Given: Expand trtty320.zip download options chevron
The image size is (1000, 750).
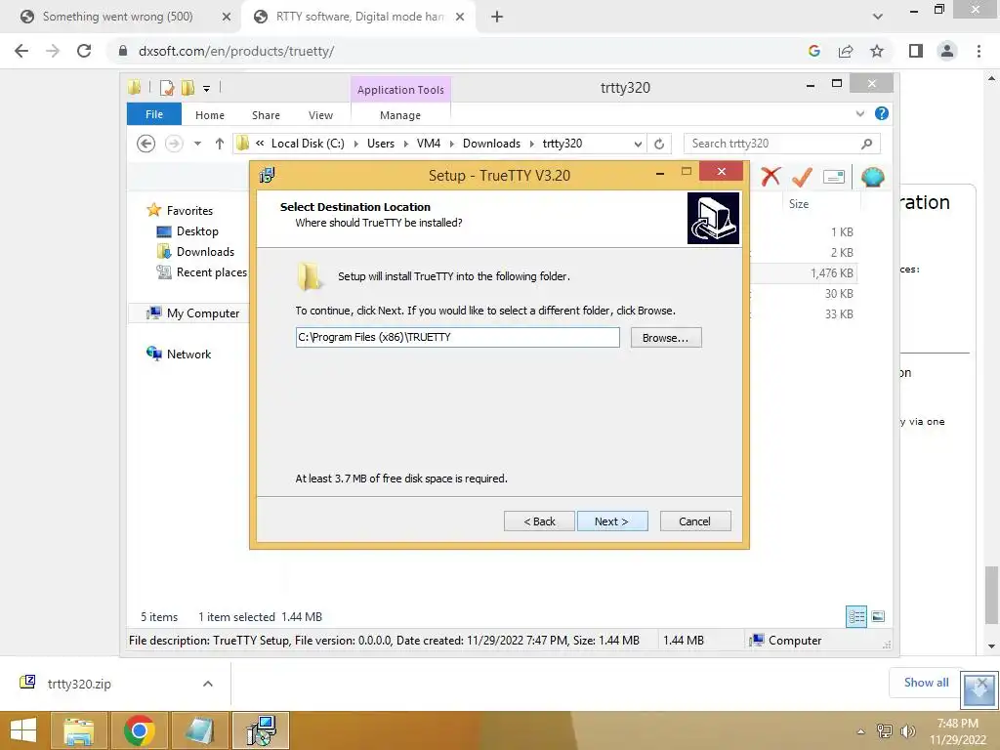Looking at the screenshot, I should point(208,684).
